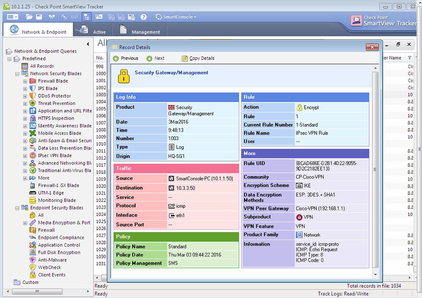
Task: Open the SmartConsole dropdown menu
Action: (176, 17)
